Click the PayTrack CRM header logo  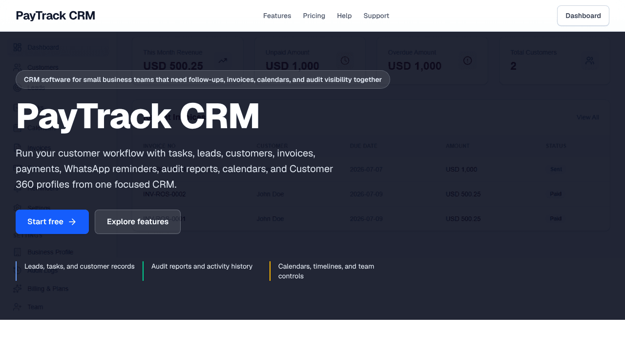point(55,16)
